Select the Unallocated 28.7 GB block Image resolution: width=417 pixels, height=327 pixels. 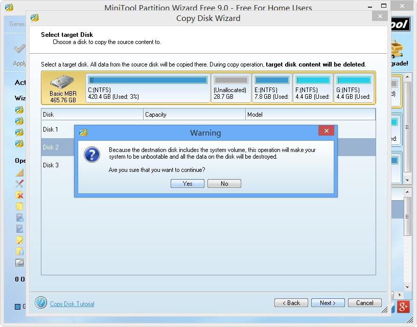231,88
